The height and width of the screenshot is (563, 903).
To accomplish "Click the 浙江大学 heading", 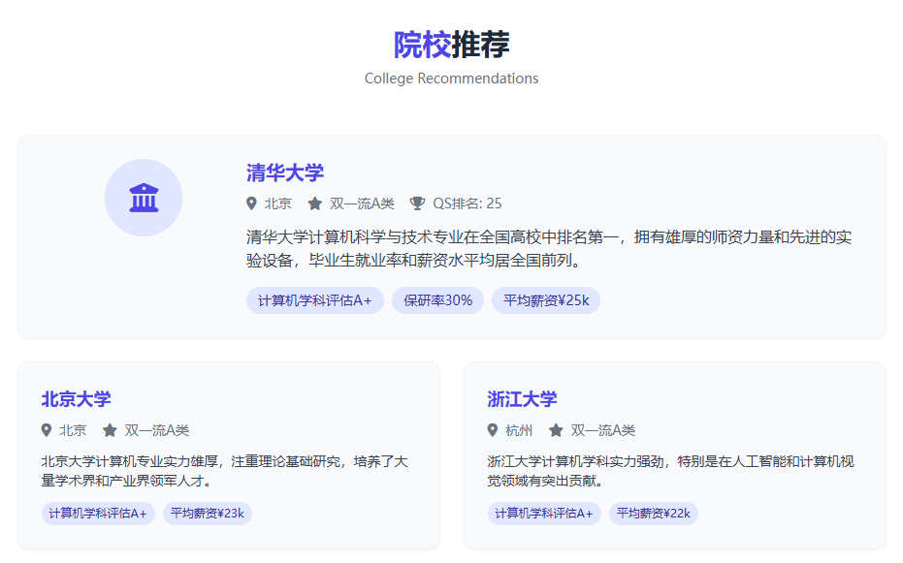I will (x=522, y=398).
